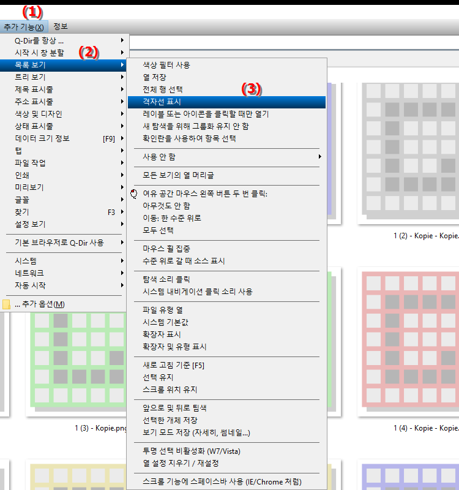Screen dimensions: 459x490
Task: Expand the 시작 시 창 분할 submenu
Action: coord(64,53)
